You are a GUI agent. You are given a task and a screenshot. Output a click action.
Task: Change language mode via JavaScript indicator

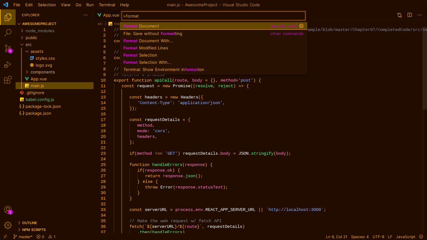[405, 237]
